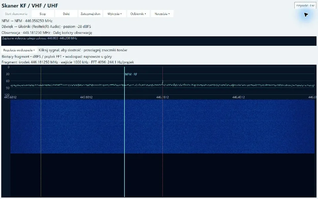Click the white dotted tone marker line
This screenshot has width=318, height=199.
pyautogui.click(x=41, y=132)
